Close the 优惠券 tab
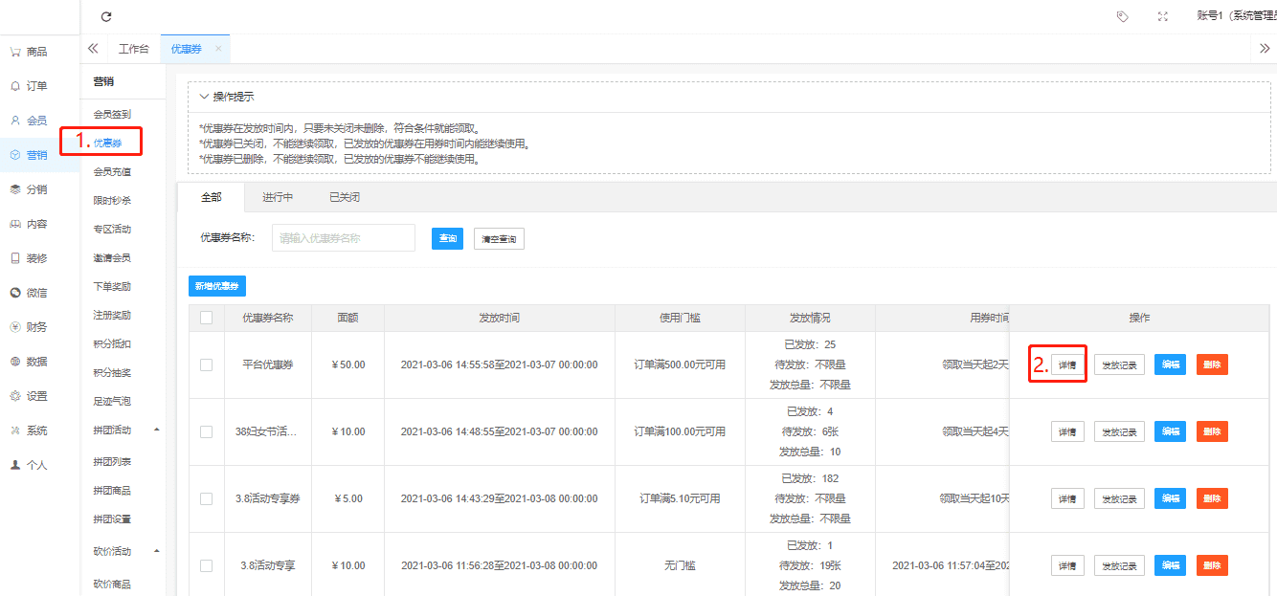1277x596 pixels. (218, 48)
